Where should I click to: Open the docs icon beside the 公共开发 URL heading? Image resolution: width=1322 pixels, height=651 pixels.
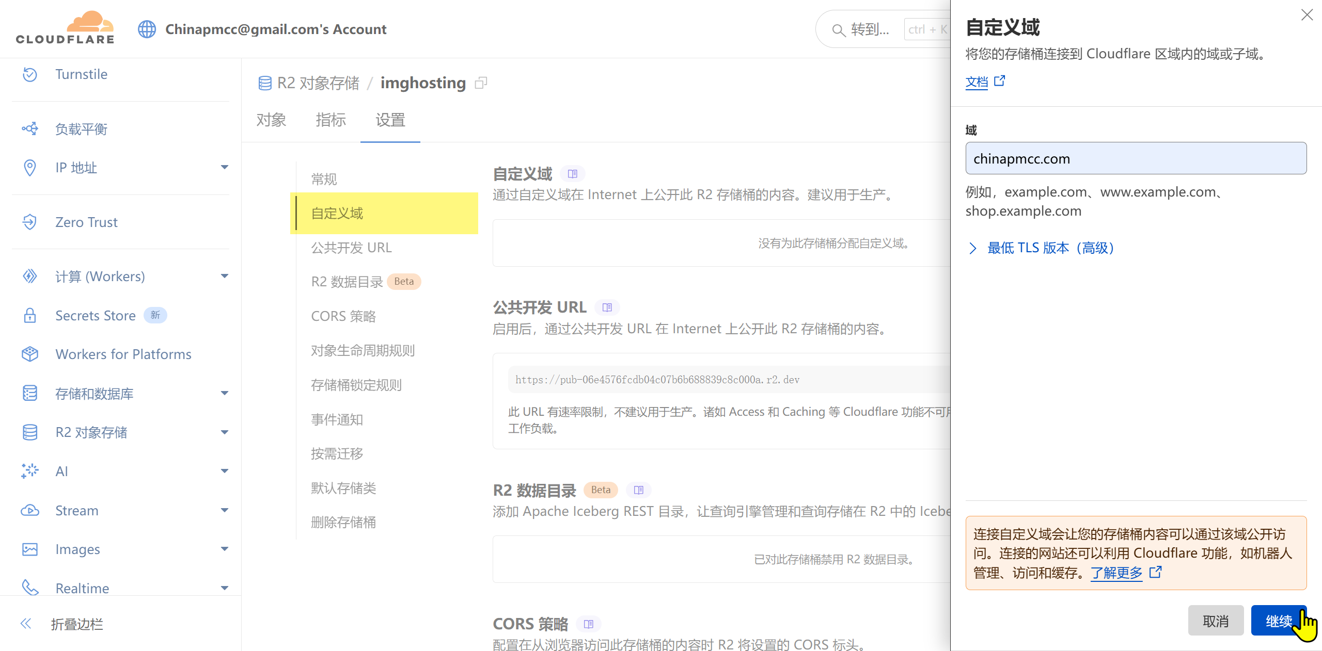click(x=607, y=307)
